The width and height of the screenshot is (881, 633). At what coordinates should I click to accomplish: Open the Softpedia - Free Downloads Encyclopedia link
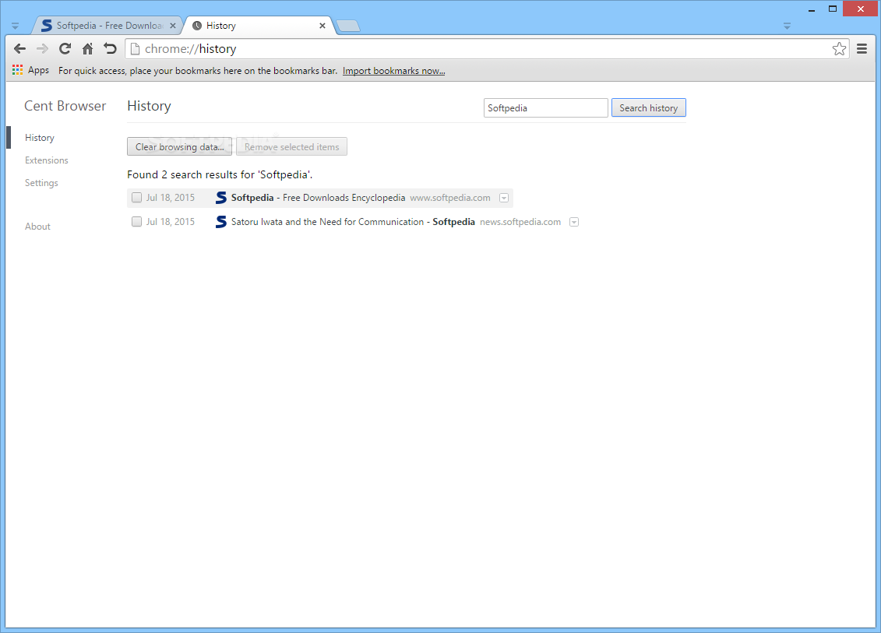(x=318, y=198)
